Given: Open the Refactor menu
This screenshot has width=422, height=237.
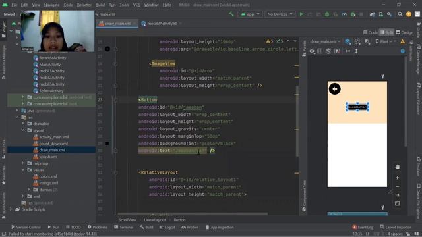Looking at the screenshot, I should pyautogui.click(x=84, y=5).
